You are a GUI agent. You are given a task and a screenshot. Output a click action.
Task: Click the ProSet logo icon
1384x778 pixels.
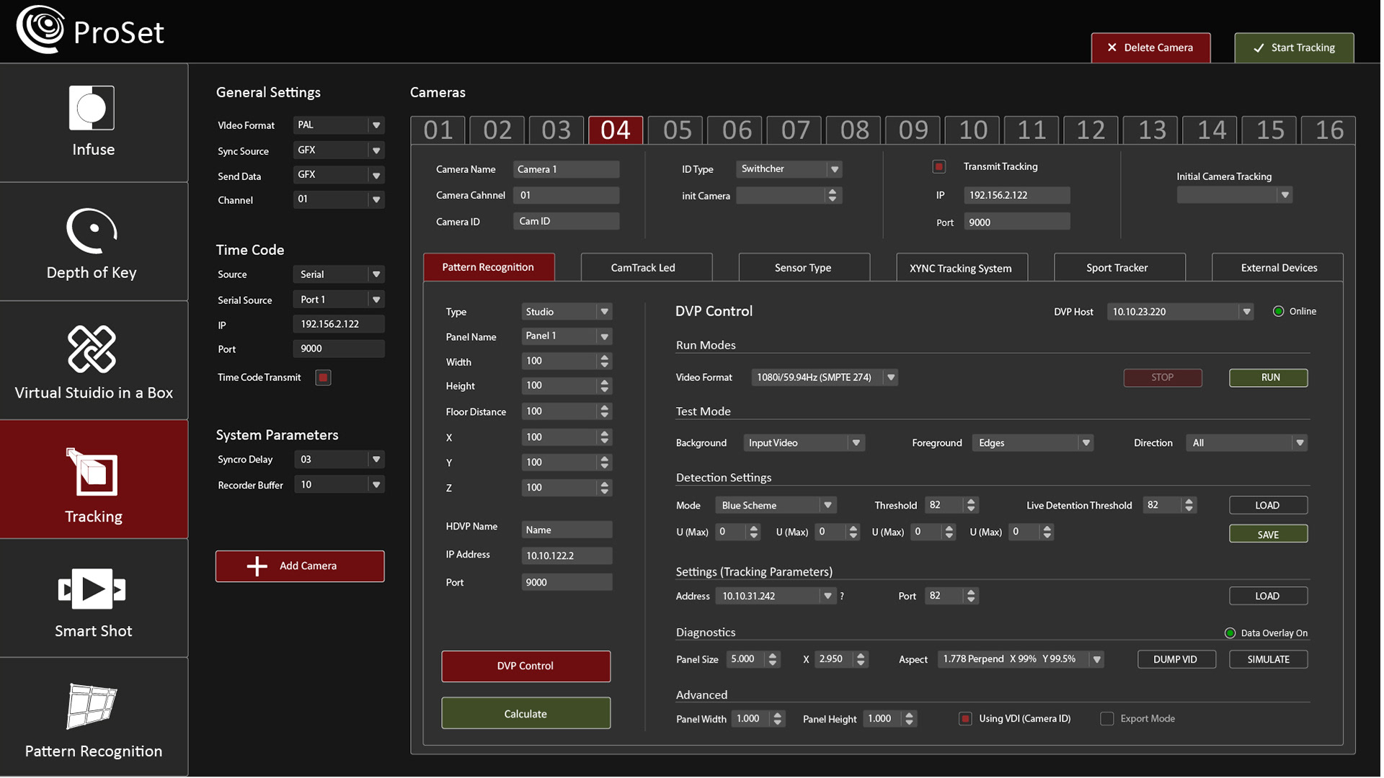(x=40, y=29)
